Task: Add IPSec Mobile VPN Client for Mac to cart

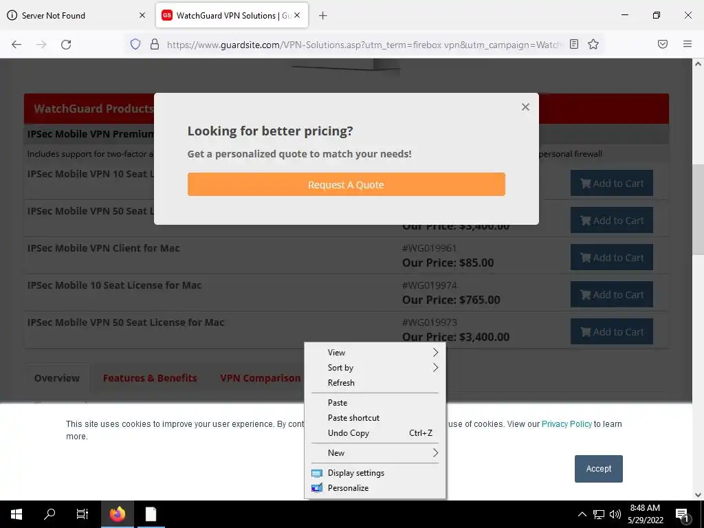Action: pos(611,258)
